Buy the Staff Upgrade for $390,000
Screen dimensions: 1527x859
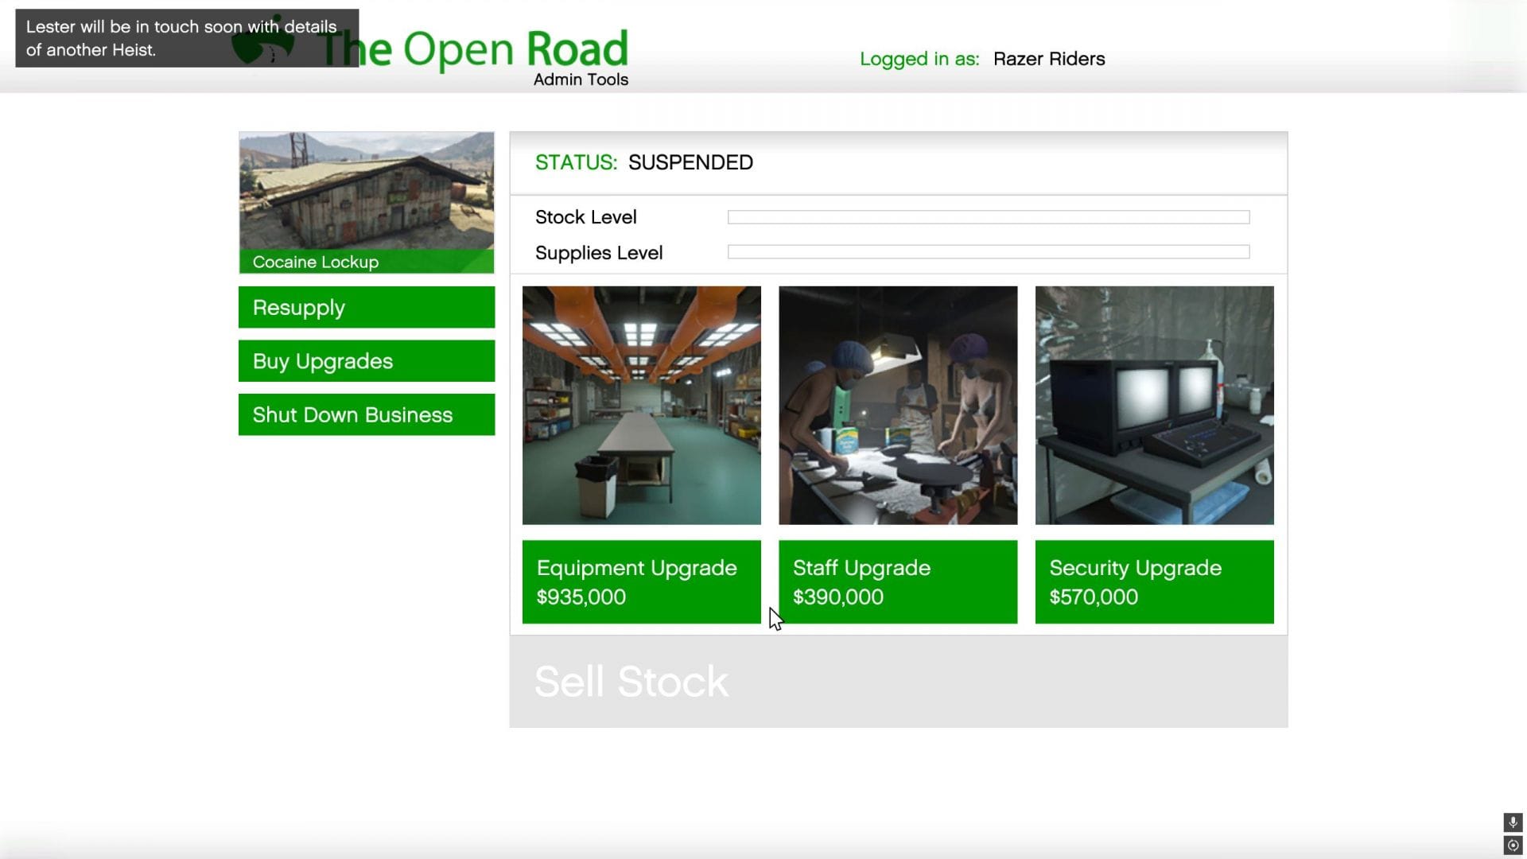897,581
